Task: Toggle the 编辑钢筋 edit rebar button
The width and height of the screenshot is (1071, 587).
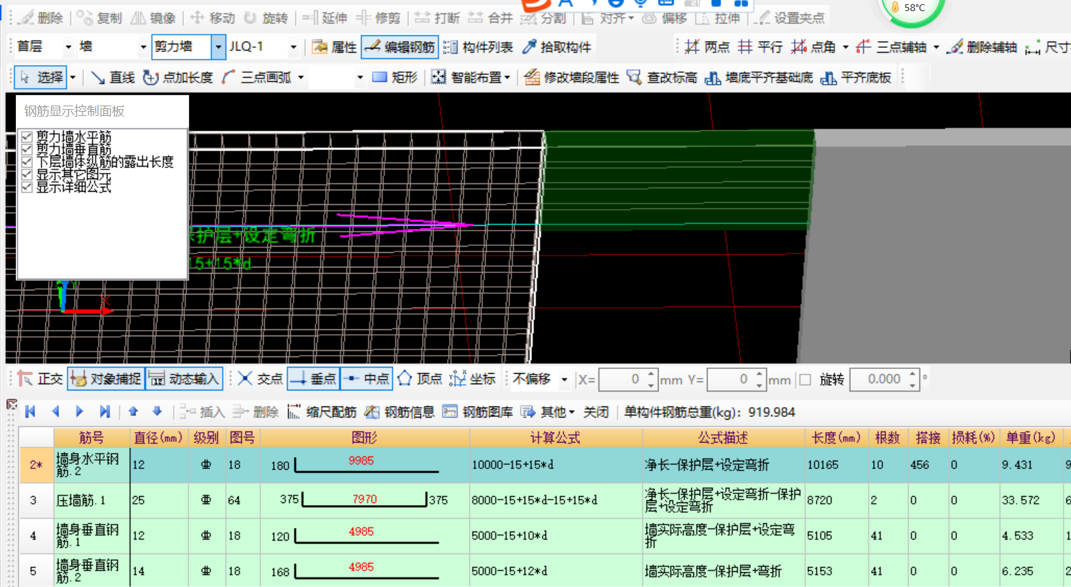Action: click(400, 47)
